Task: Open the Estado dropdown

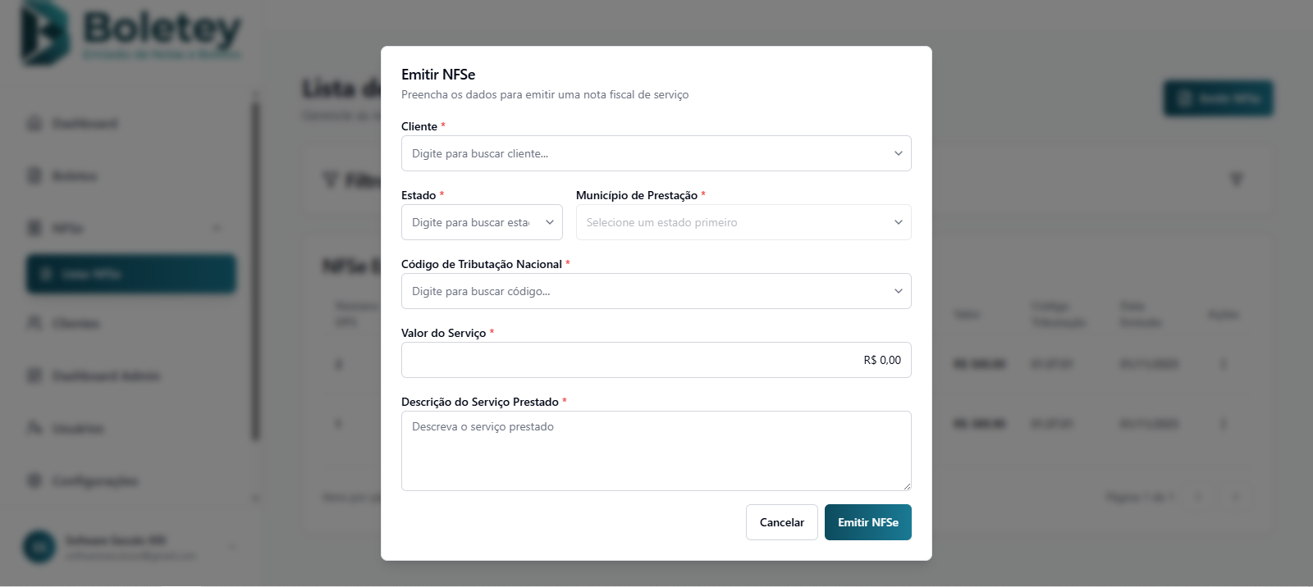Action: coord(482,222)
